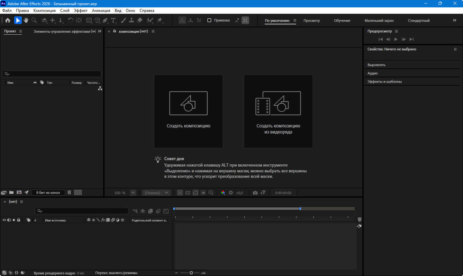463x276 pixels.
Task: Switch to the Обучение workspace tab
Action: tap(342, 21)
